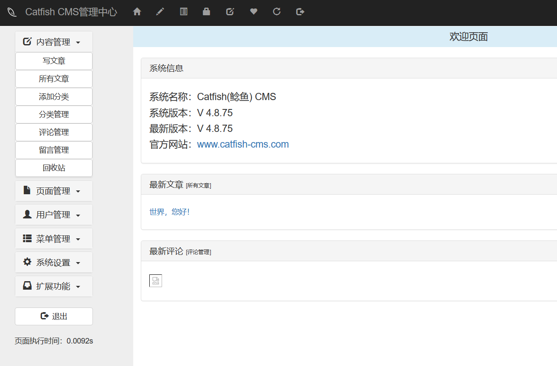Viewport: 557px width, 366px height.
Task: Click the 系统名称：Catfish(鲶鱼) CMS line
Action: [213, 97]
